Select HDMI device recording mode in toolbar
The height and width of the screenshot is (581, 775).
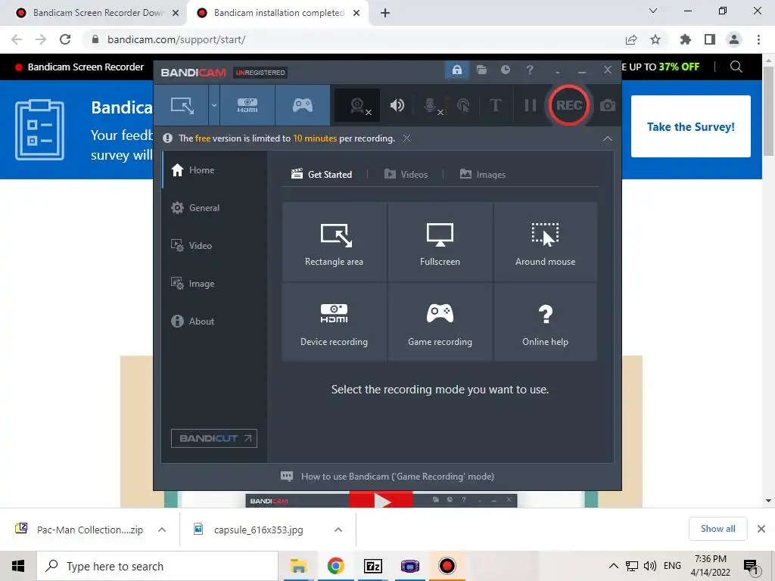click(x=247, y=105)
